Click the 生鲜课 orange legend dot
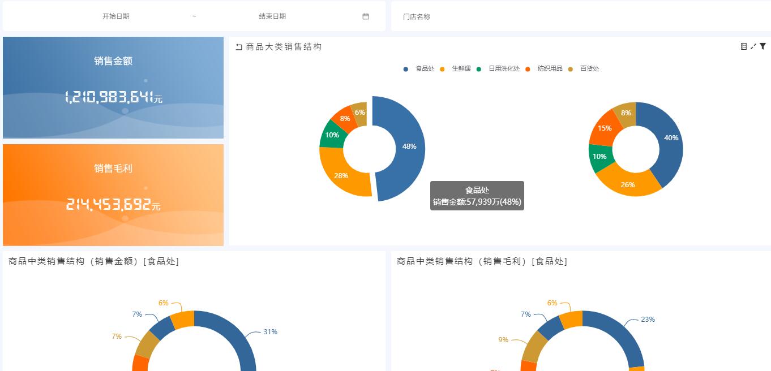Viewport: 771px width, 371px height. click(x=442, y=68)
